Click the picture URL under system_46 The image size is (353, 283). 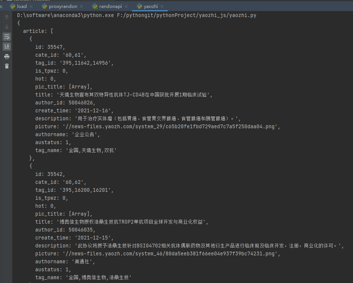(158, 253)
